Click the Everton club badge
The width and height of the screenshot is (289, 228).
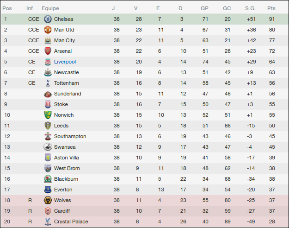[x=47, y=190]
